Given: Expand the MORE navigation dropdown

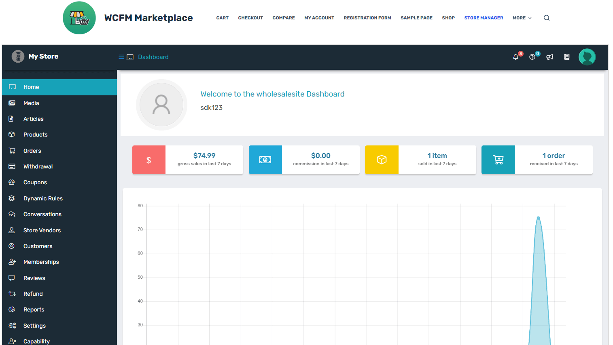Looking at the screenshot, I should click(522, 18).
